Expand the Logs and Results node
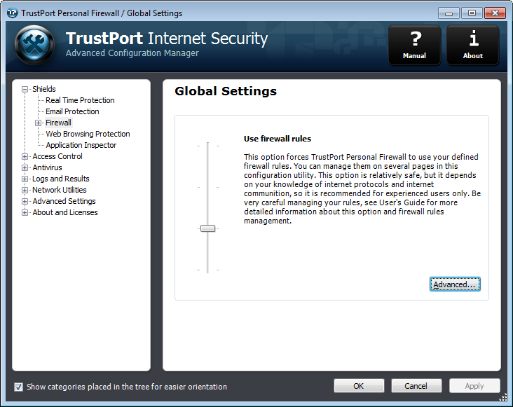513x407 pixels. point(25,179)
